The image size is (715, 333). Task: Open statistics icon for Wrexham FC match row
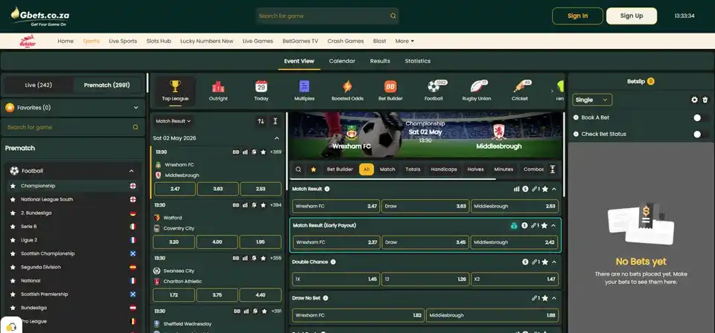245,152
